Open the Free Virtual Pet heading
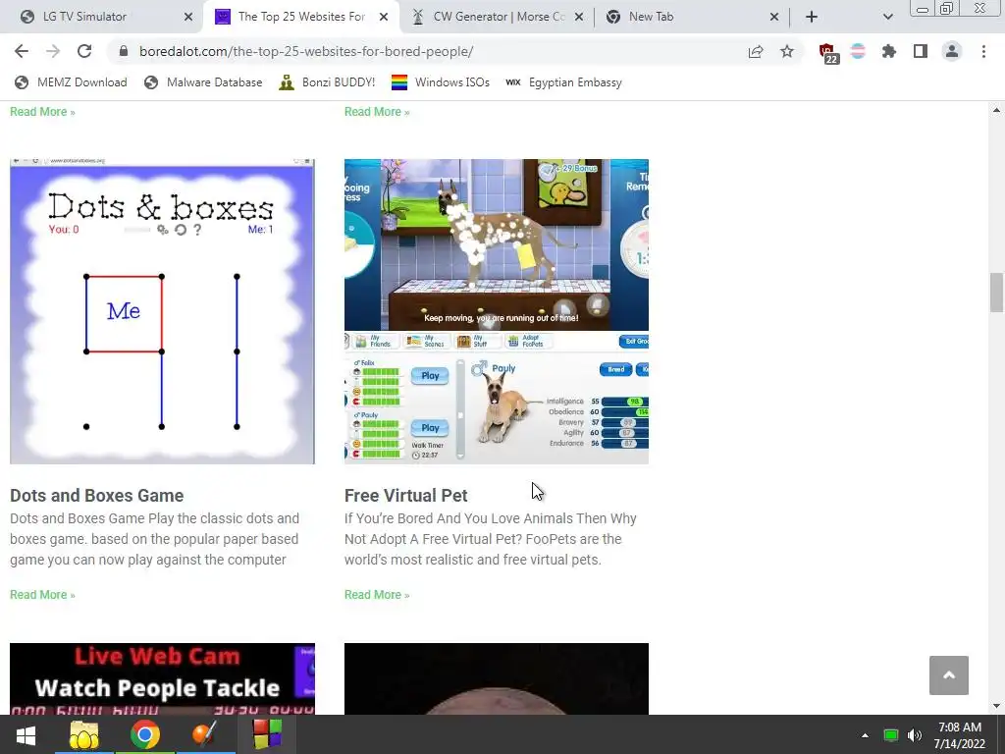Viewport: 1005px width, 754px height. click(405, 496)
